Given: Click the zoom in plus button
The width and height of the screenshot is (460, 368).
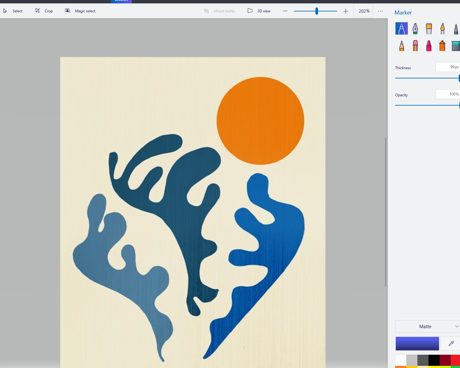Looking at the screenshot, I should pyautogui.click(x=346, y=11).
